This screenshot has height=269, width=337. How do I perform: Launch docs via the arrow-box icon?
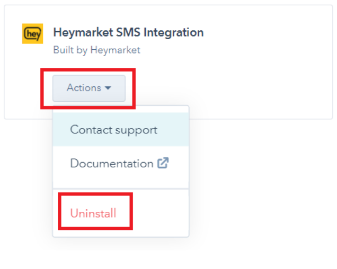[163, 163]
